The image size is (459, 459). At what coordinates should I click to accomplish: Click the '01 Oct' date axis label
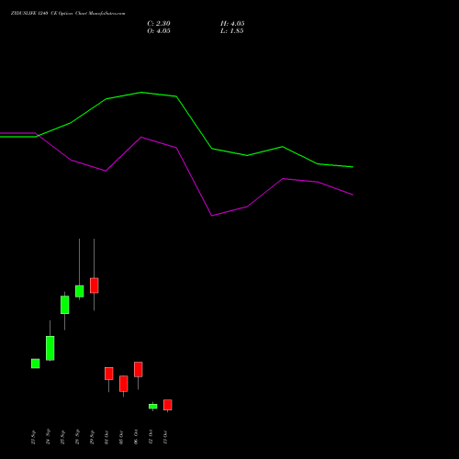click(x=106, y=437)
